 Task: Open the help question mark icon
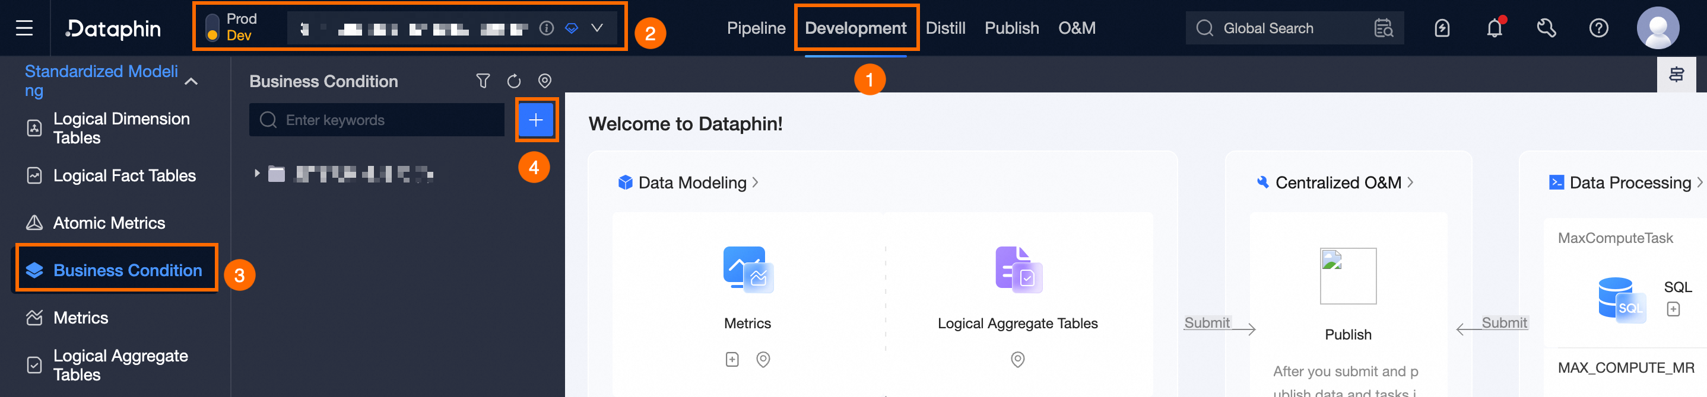(x=1598, y=28)
